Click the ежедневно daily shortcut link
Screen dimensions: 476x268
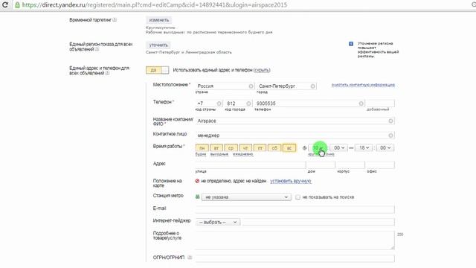(243, 154)
